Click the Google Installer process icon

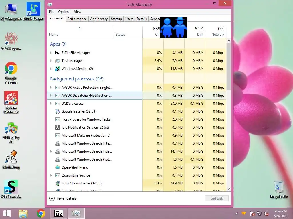(x=58, y=111)
